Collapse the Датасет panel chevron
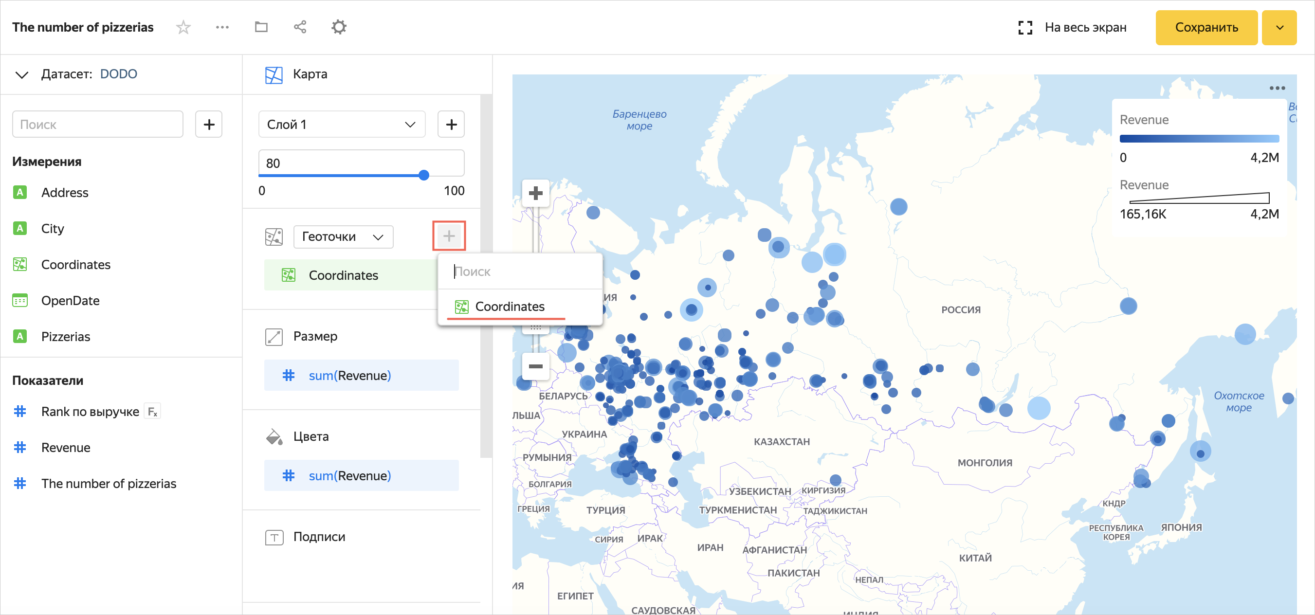The width and height of the screenshot is (1315, 615). pyautogui.click(x=21, y=75)
